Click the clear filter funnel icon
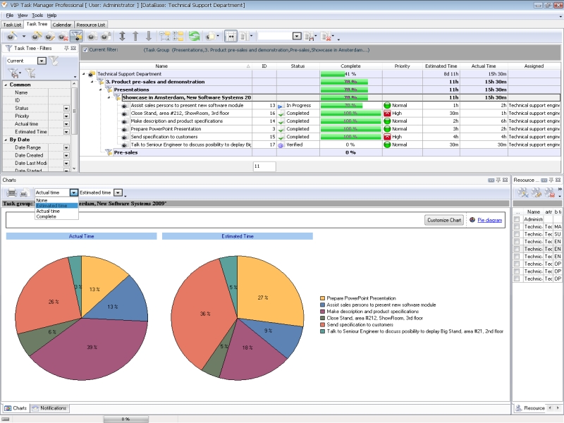 tap(30, 73)
